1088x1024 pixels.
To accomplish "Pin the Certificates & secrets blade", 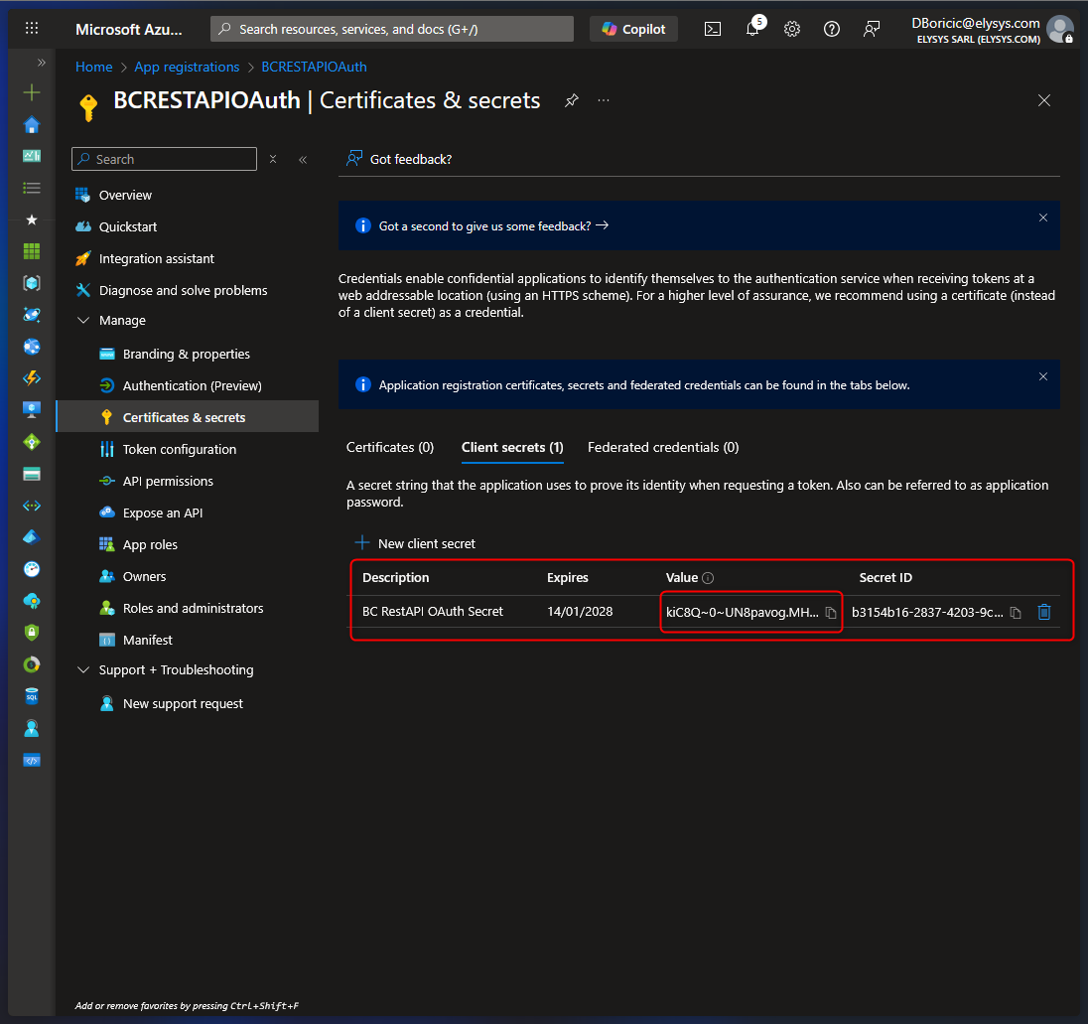I will [x=572, y=100].
